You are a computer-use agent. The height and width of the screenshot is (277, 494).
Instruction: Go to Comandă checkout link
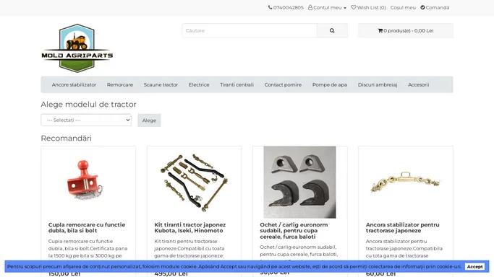click(x=435, y=7)
